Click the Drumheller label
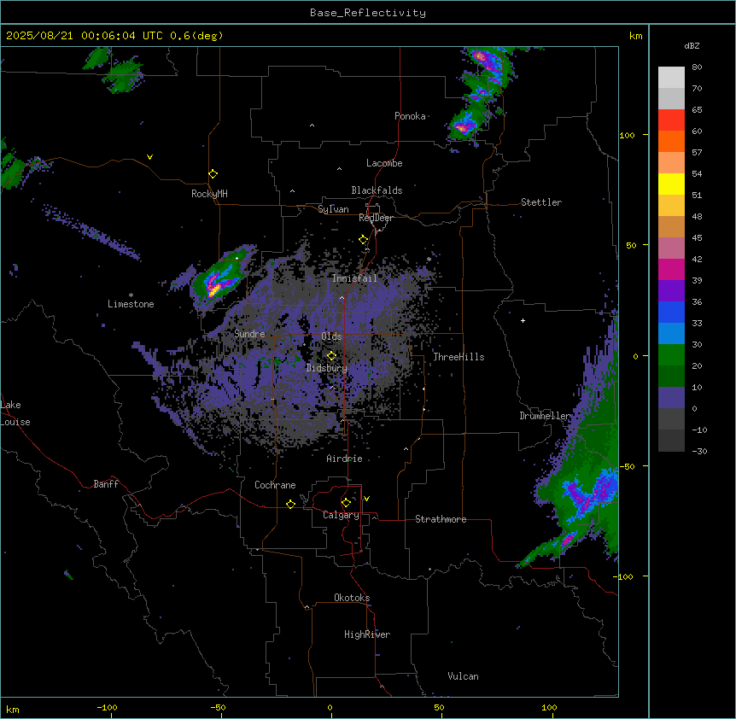This screenshot has height=719, width=736. 545,416
